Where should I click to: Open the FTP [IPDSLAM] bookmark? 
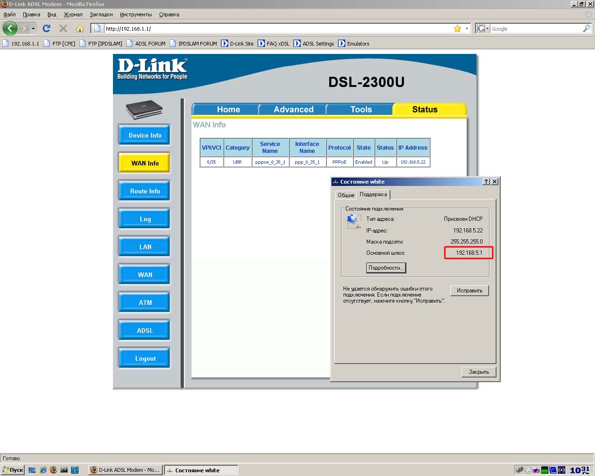click(101, 43)
